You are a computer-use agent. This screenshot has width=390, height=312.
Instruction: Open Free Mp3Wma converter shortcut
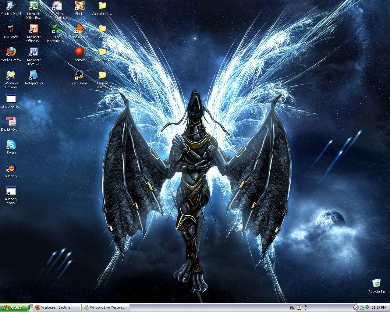pos(57,33)
